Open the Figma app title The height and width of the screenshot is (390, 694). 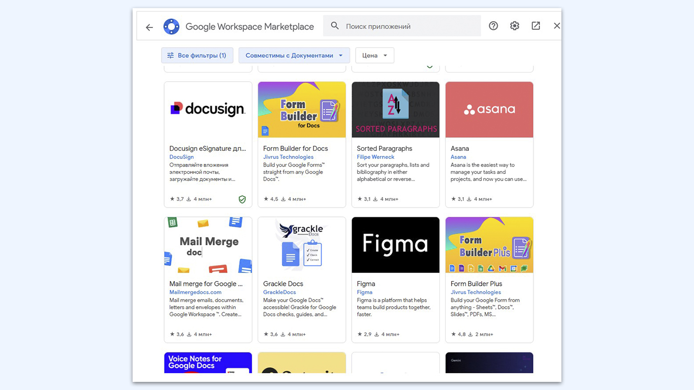click(366, 284)
